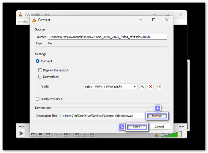This screenshot has width=208, height=153.
Task: Enable the Deinterlace checkbox
Action: pos(40,77)
